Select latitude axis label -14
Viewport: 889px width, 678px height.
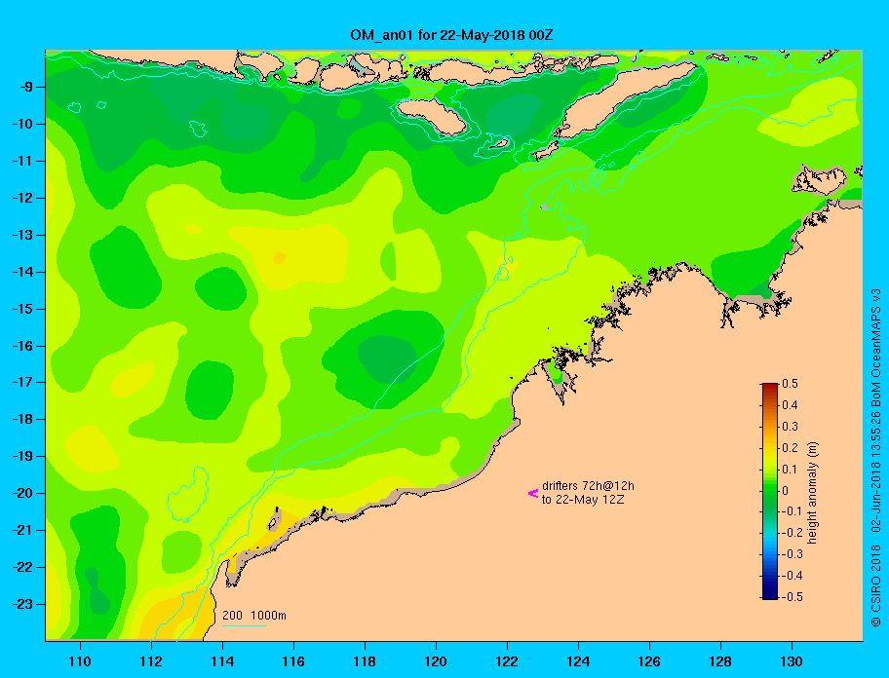(21, 272)
